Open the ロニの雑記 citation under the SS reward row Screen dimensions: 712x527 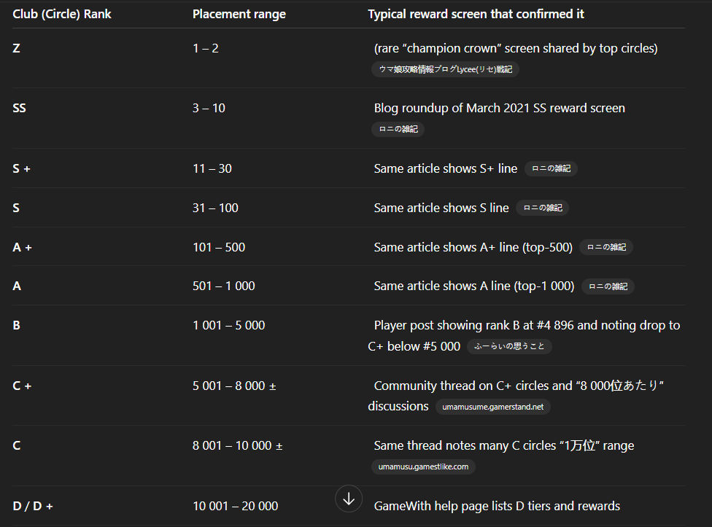(398, 129)
